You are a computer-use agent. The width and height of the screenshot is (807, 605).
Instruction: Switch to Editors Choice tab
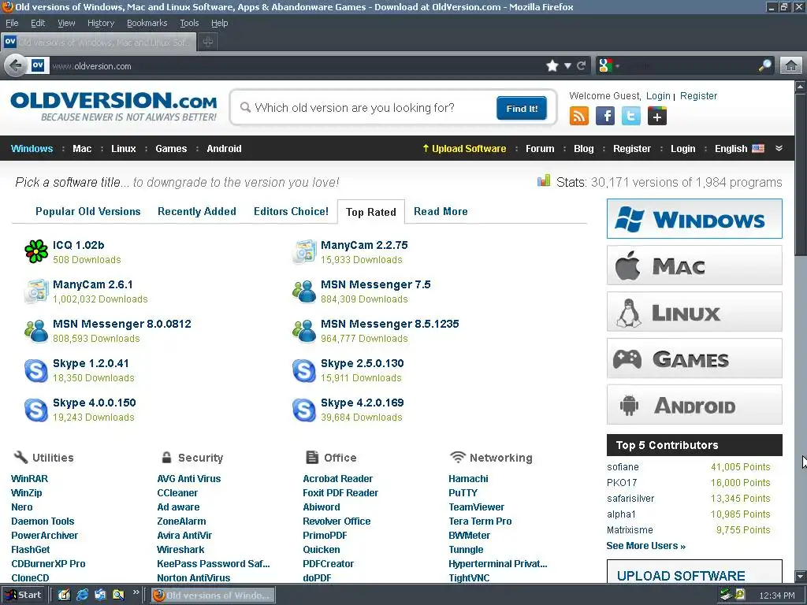(291, 211)
